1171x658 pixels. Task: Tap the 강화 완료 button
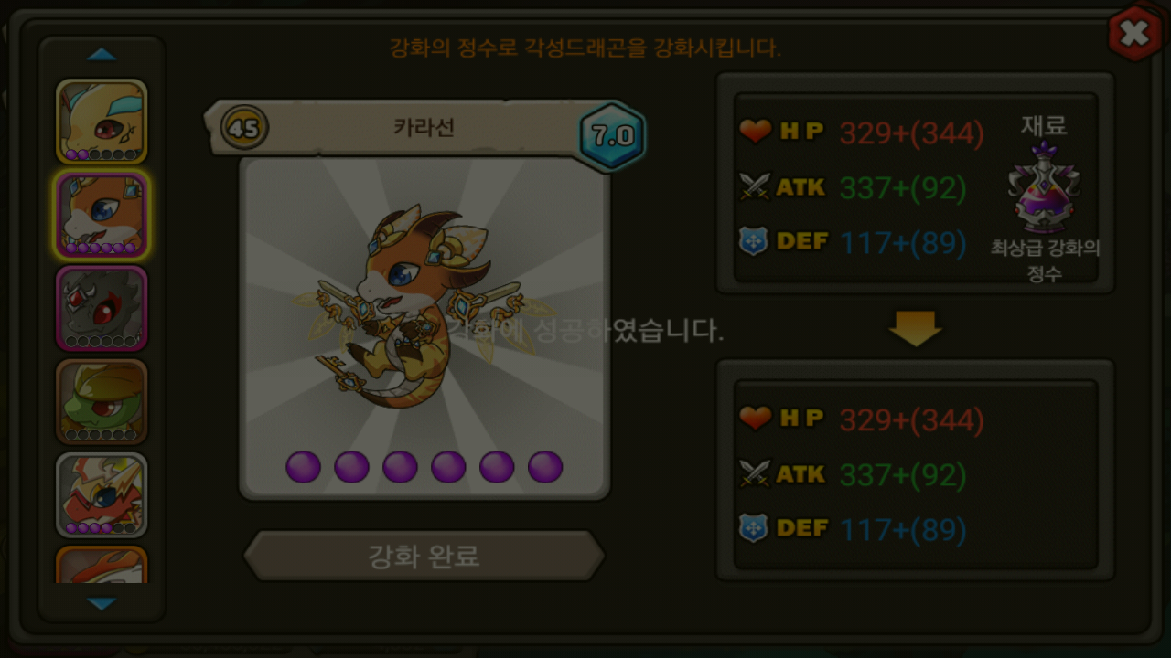[x=424, y=556]
